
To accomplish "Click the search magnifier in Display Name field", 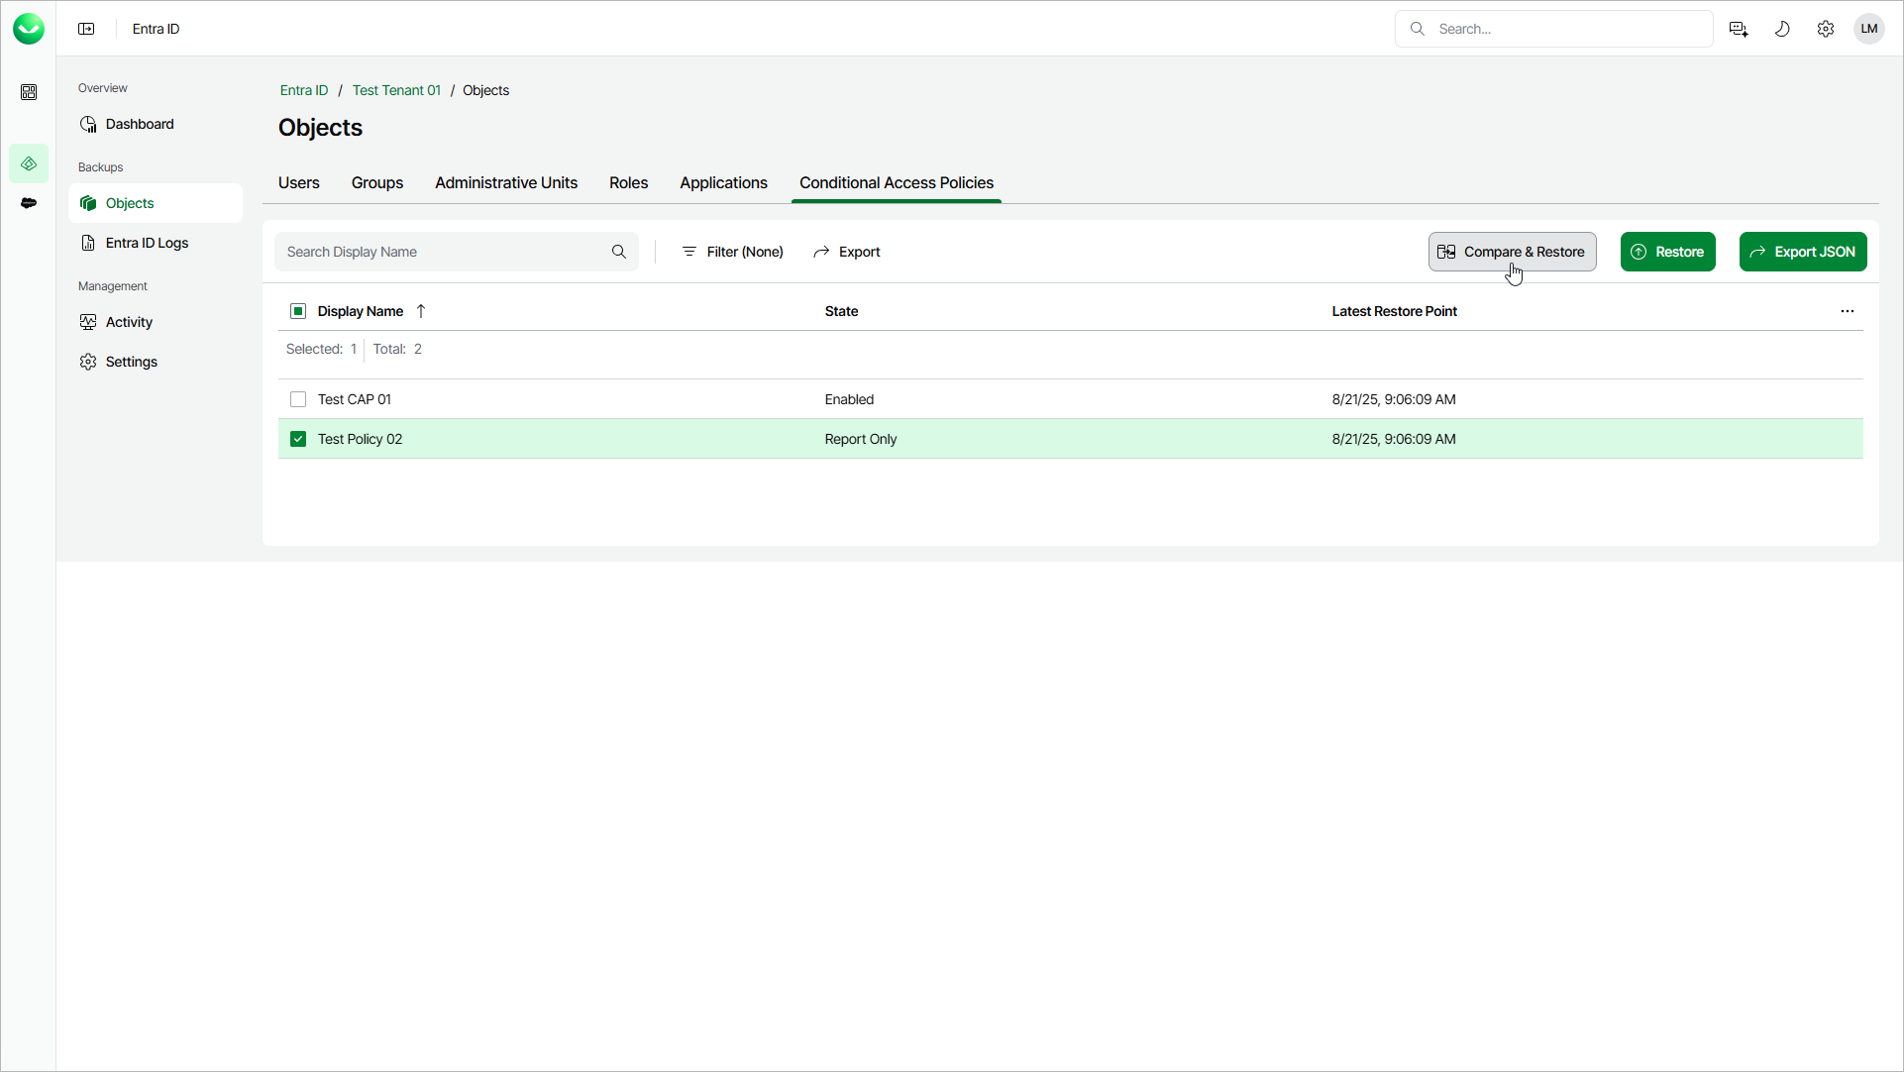I will point(618,252).
